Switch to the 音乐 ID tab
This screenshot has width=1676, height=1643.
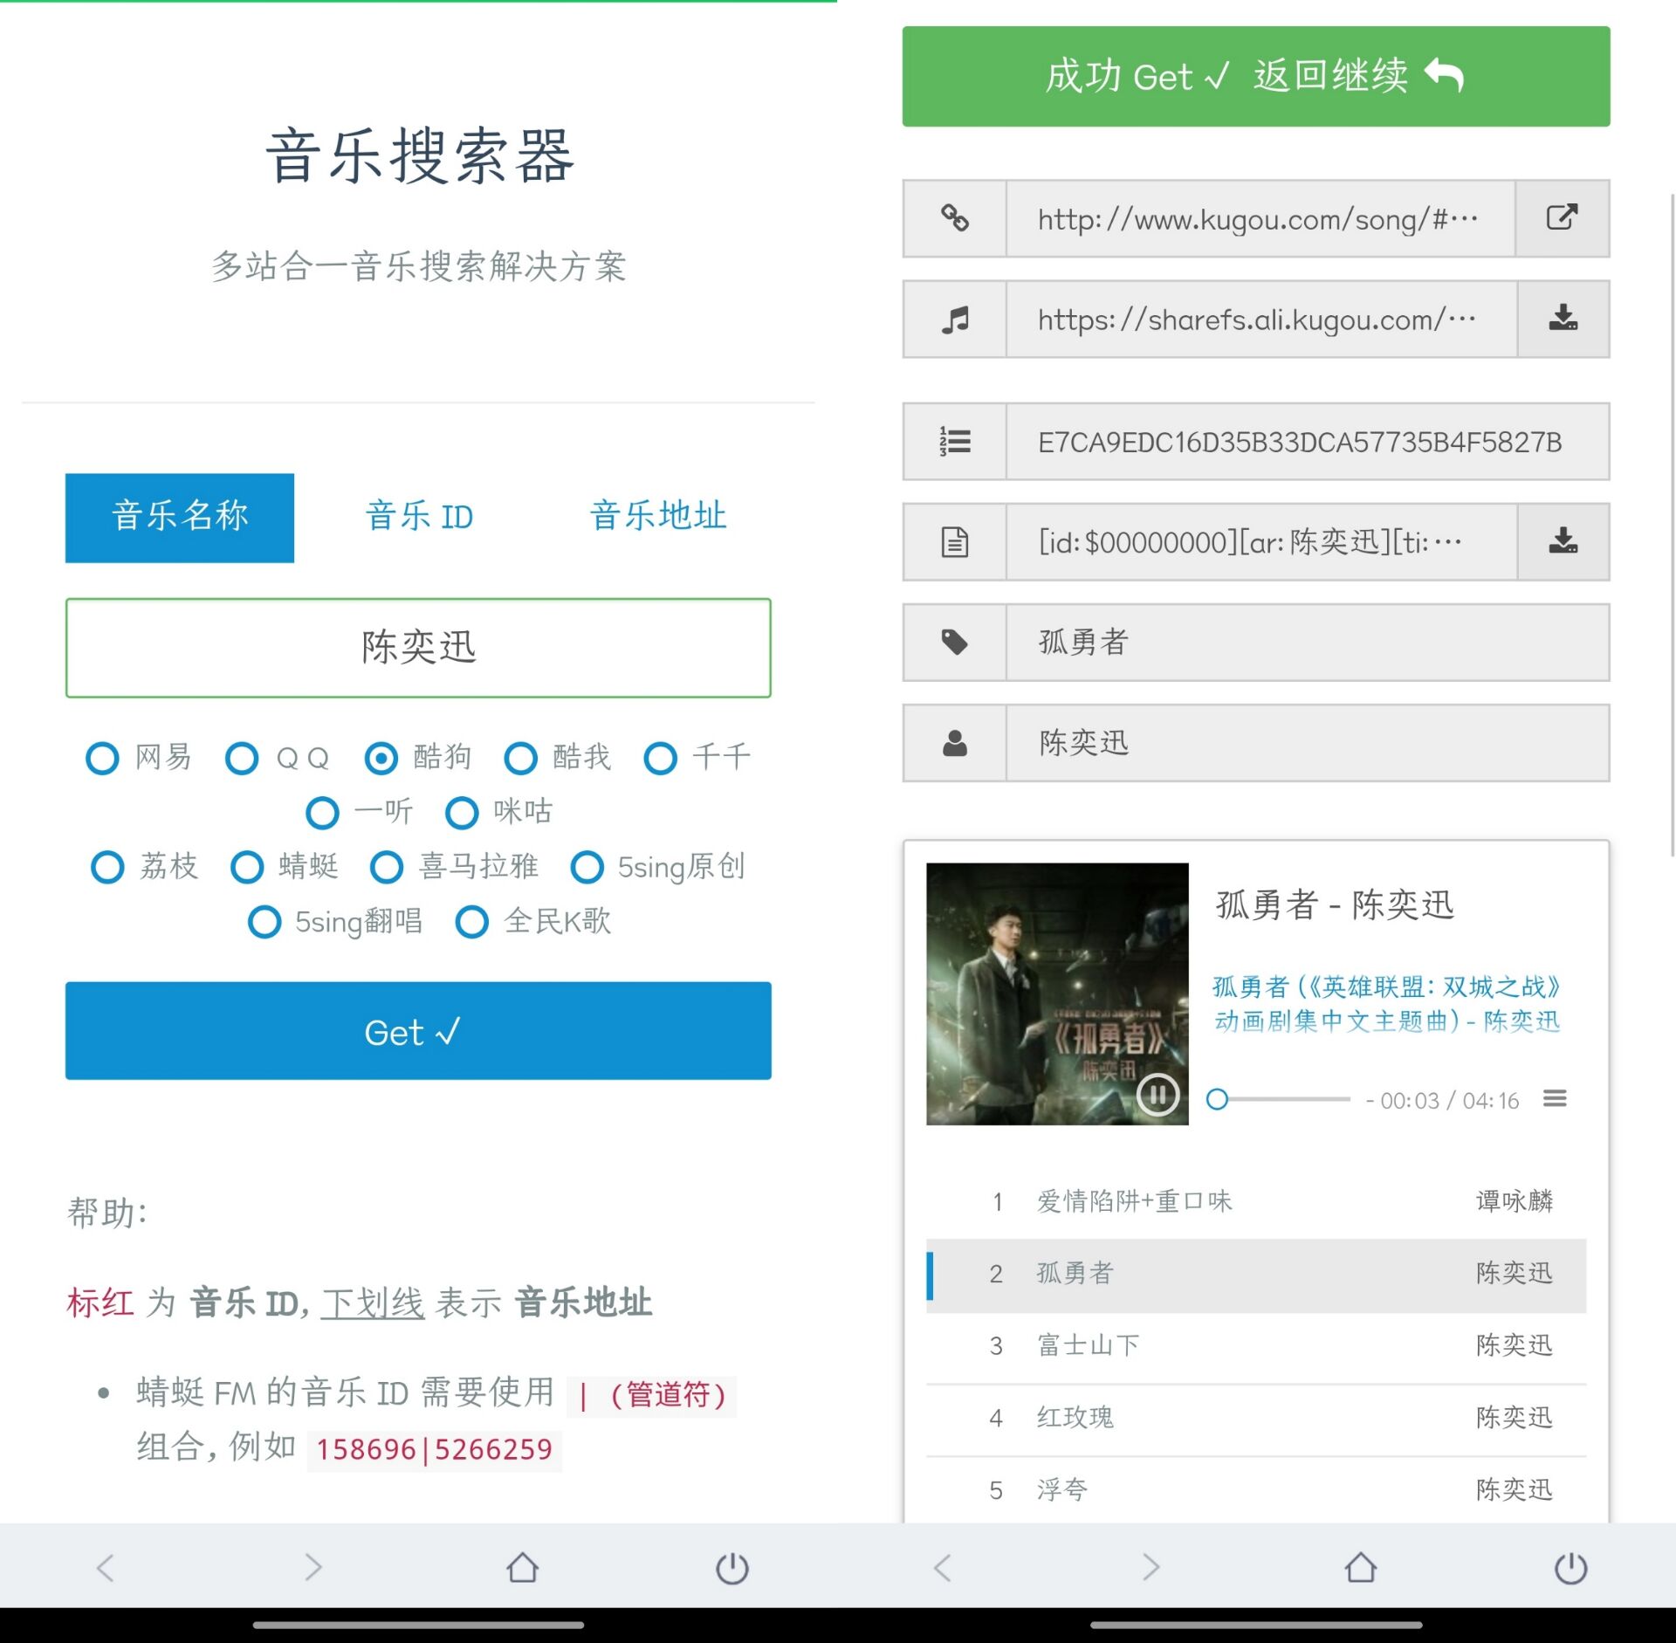point(419,517)
